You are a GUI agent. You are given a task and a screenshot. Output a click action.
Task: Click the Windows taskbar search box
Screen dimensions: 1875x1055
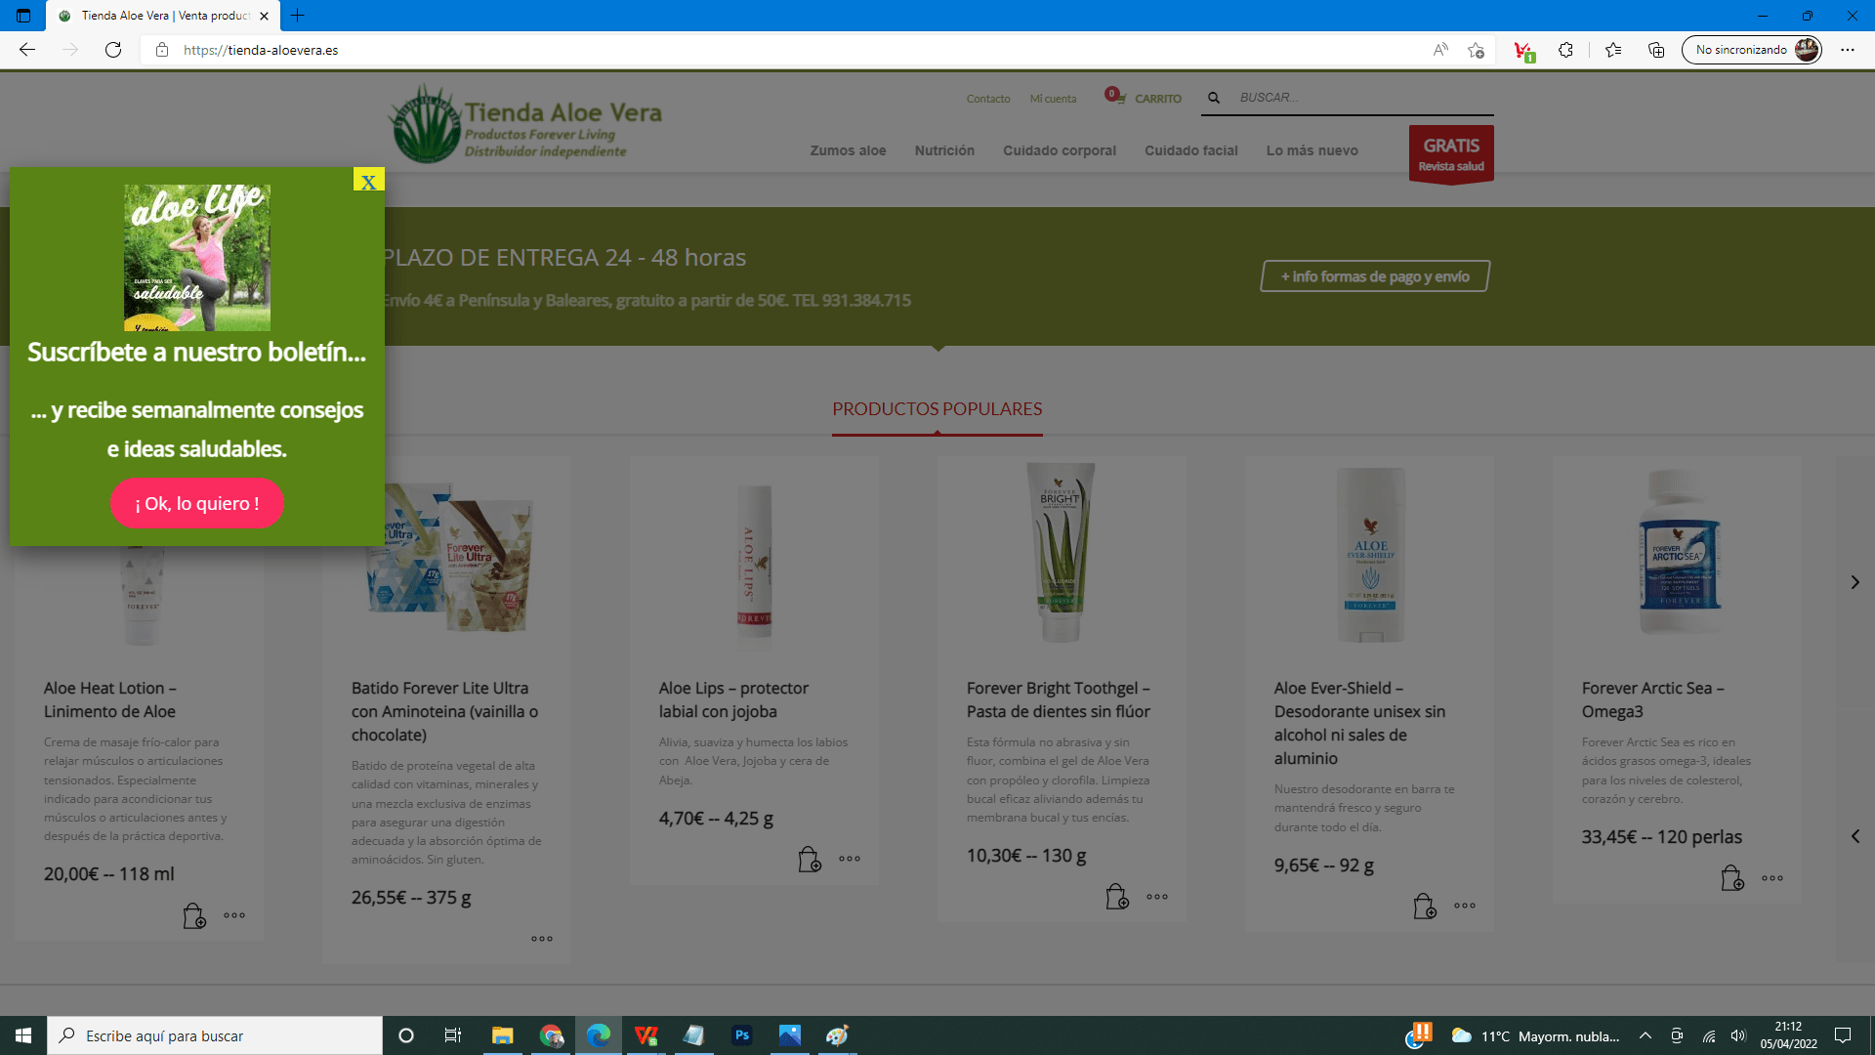coord(215,1035)
